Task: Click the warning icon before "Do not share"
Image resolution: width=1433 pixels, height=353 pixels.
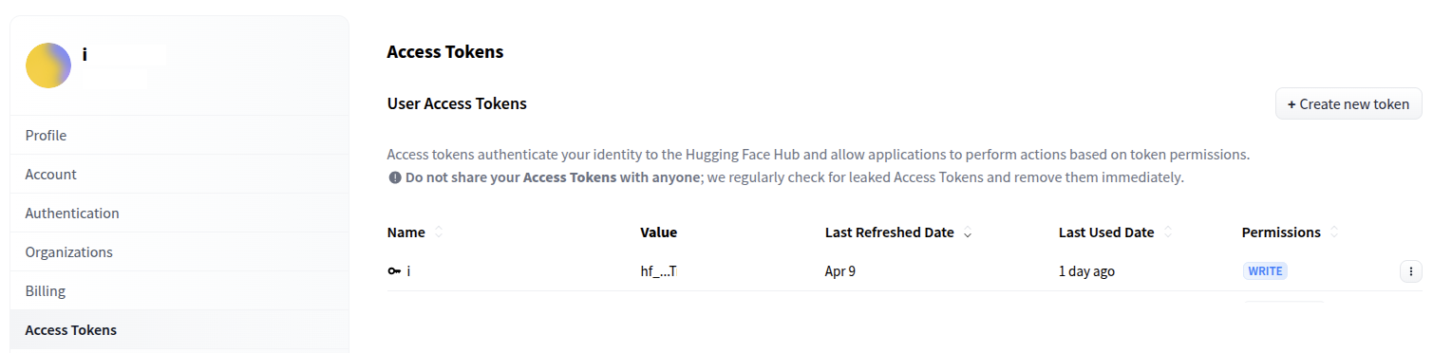Action: tap(395, 177)
